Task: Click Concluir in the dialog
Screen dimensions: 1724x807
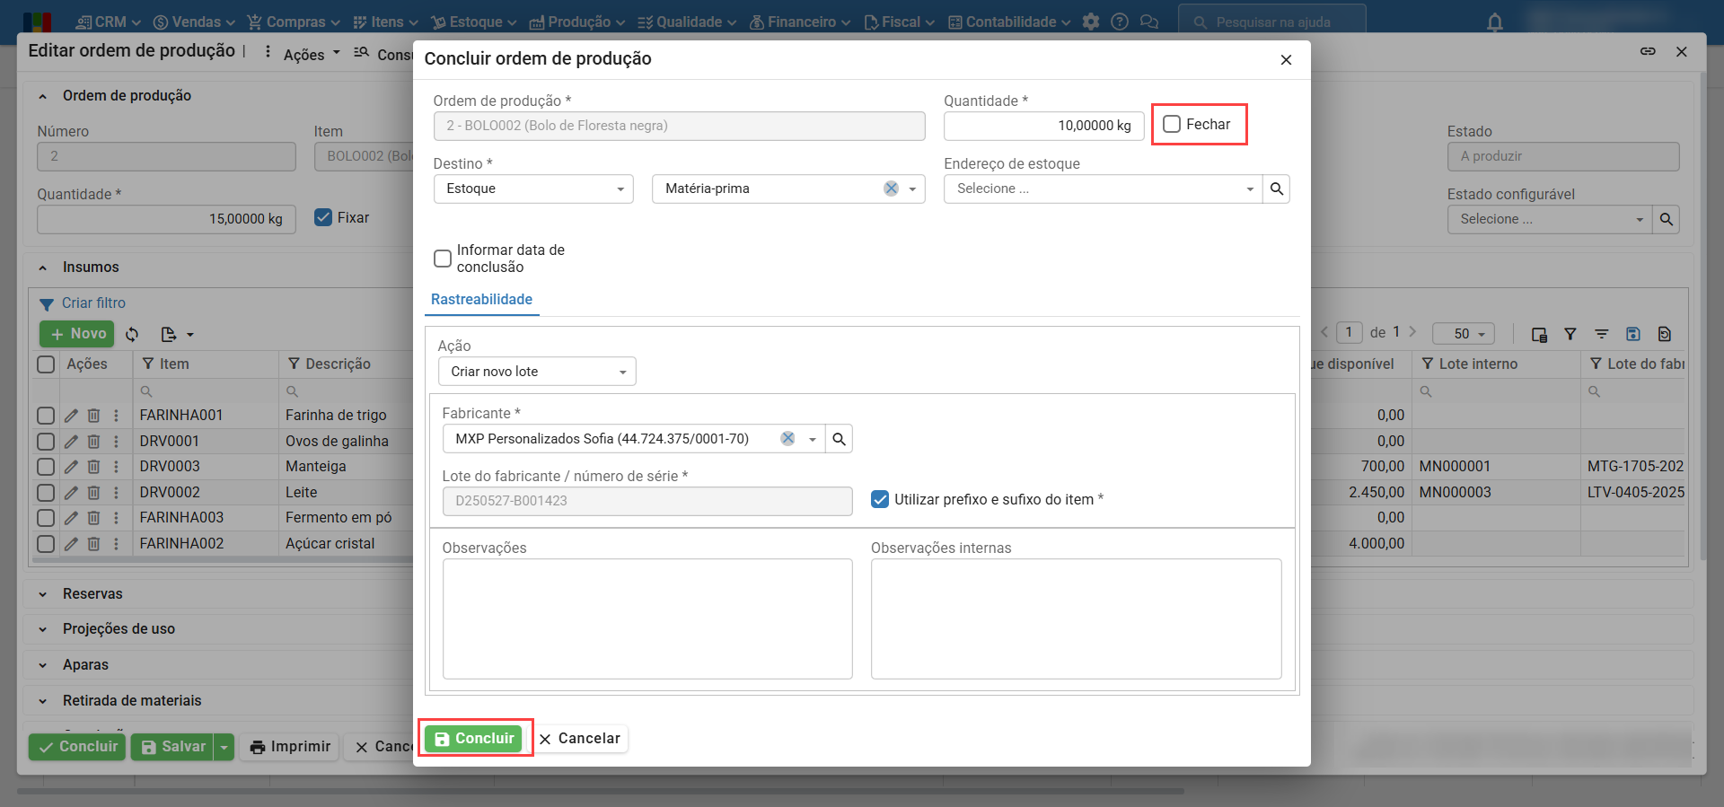Action: click(x=474, y=739)
